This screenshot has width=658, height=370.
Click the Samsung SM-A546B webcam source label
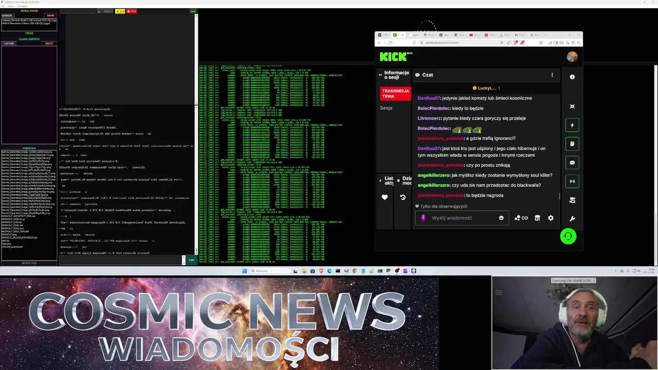coord(573,281)
